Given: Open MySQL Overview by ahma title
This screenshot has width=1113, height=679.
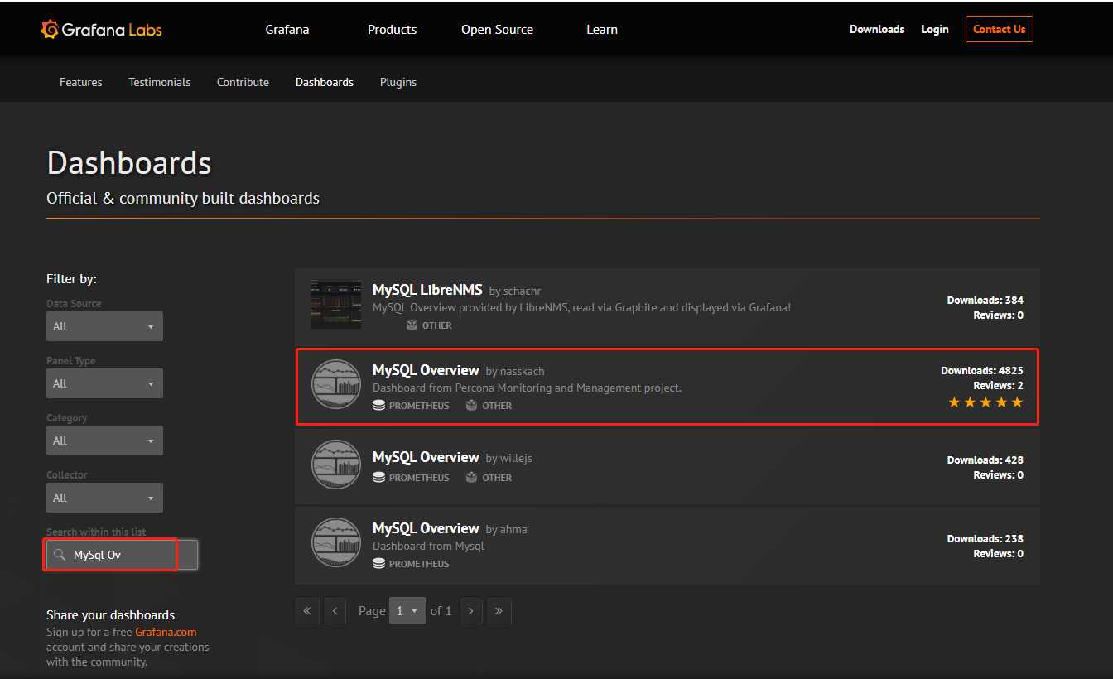Looking at the screenshot, I should [426, 528].
